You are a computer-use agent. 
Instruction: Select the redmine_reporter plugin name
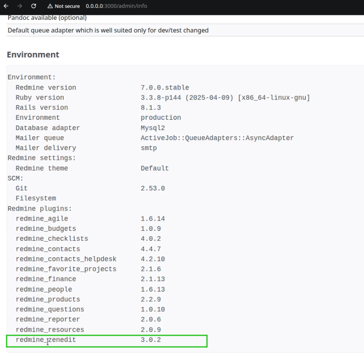click(48, 320)
